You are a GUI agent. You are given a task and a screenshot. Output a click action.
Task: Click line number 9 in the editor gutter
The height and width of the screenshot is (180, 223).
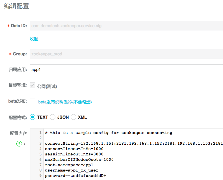[x=40, y=175]
